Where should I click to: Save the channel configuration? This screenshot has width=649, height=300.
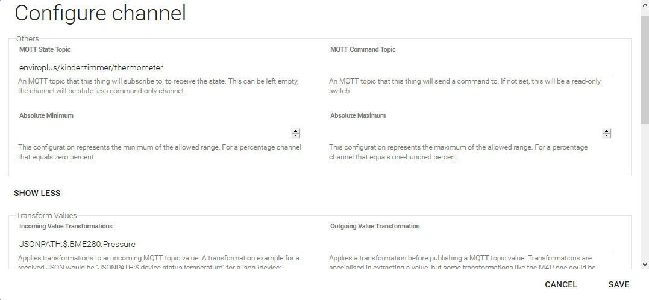point(618,284)
